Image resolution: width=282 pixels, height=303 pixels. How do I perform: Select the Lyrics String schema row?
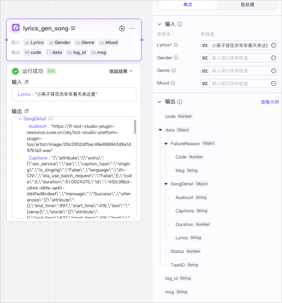[189, 238]
